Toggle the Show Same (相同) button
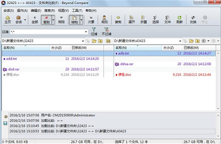Screen dimensions: 221x144 click(61, 20)
